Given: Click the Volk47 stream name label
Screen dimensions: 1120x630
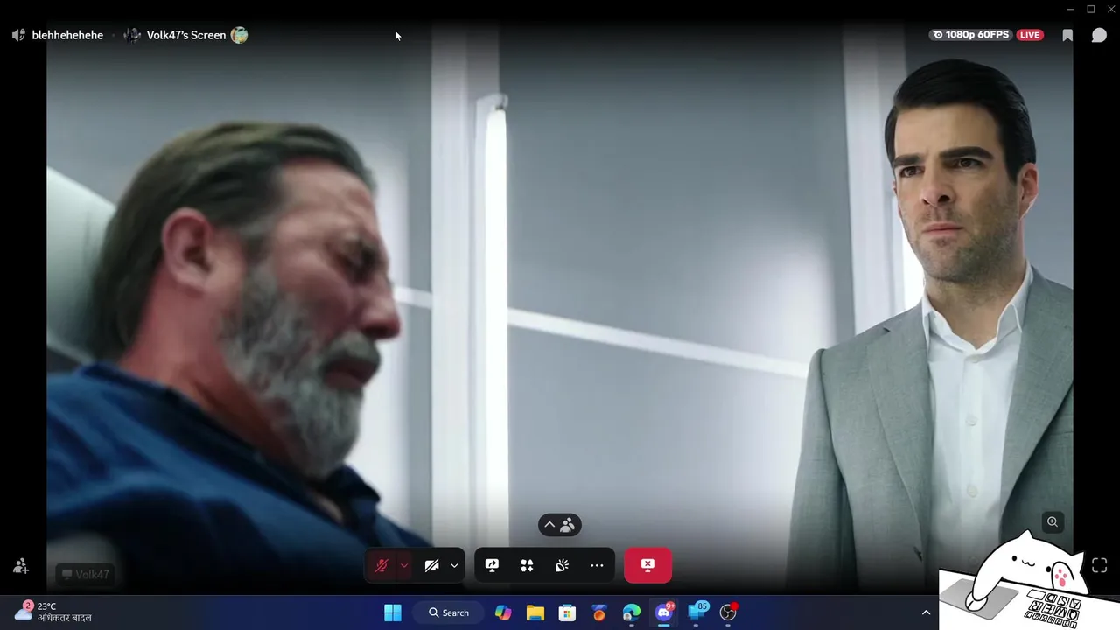Looking at the screenshot, I should click(86, 575).
